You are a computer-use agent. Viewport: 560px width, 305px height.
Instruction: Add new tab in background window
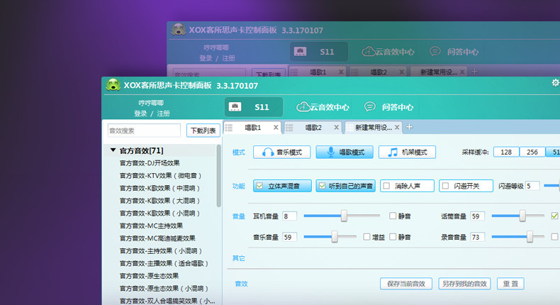(x=474, y=72)
